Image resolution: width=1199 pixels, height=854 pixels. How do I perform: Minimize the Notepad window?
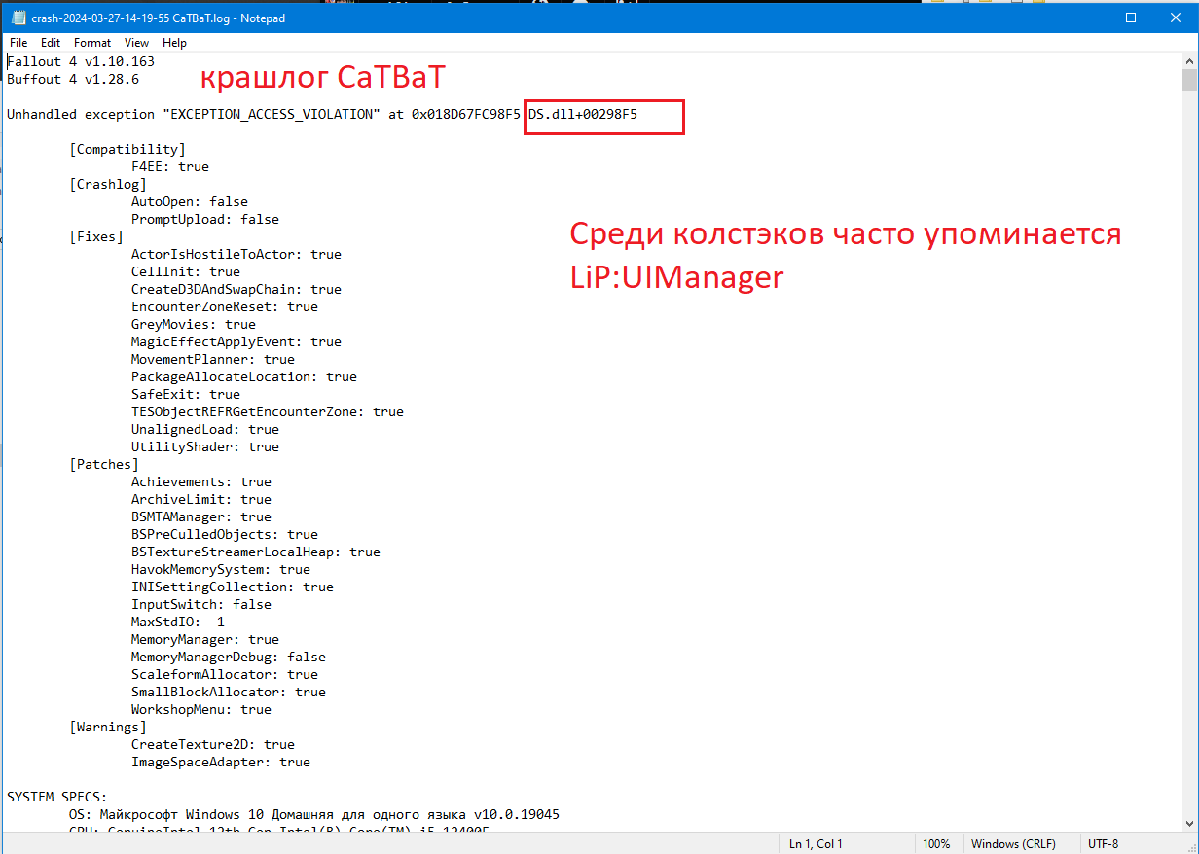(x=1086, y=18)
